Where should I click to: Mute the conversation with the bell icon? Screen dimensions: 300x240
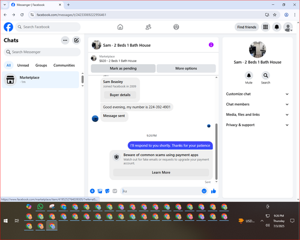(249, 76)
